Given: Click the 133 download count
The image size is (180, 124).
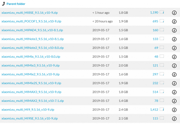Looking at the screenshot, I should 155,39.
